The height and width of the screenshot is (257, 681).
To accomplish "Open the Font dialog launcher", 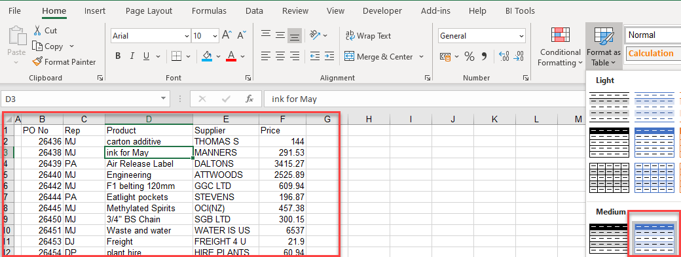I will pos(248,78).
